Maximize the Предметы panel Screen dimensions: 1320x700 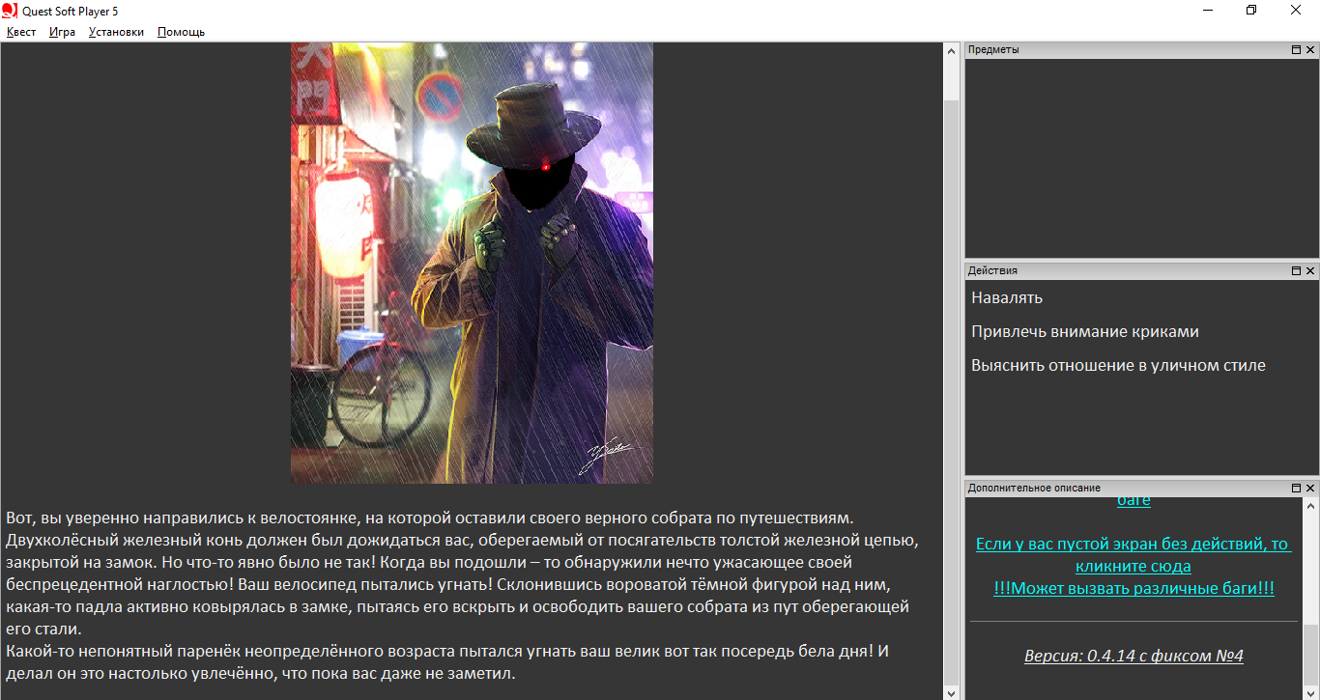pos(1296,49)
